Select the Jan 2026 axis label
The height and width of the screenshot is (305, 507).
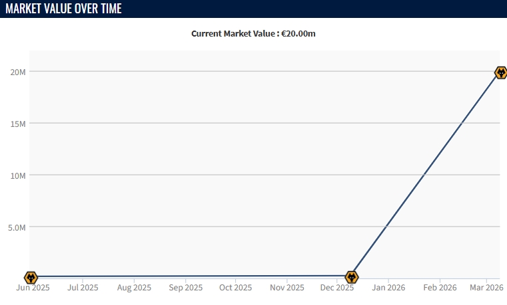coord(388,288)
